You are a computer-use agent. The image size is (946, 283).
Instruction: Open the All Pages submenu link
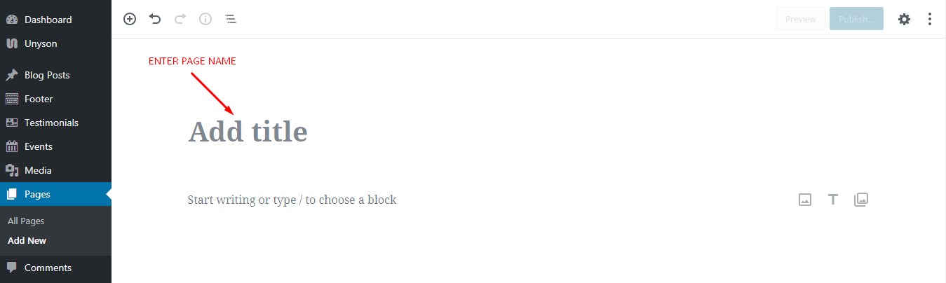[26, 221]
